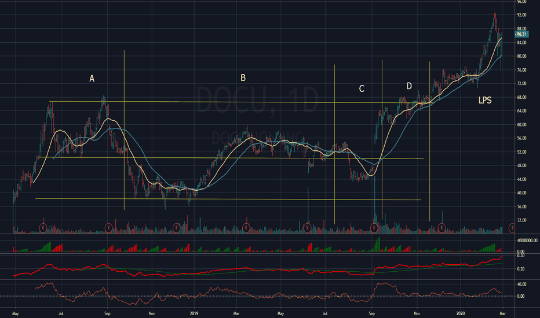This screenshot has width=540, height=318.
Task: Click the current price label 86.31
Action: coord(521,34)
